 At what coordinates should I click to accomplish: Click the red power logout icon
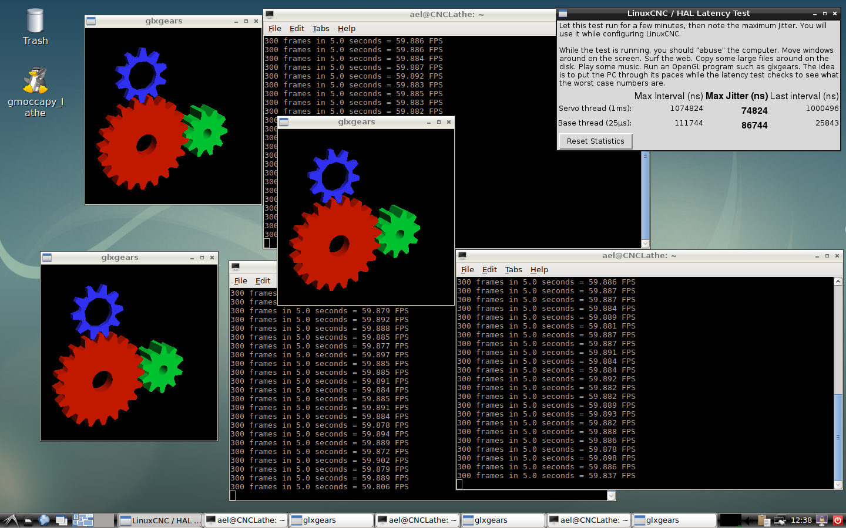click(838, 520)
